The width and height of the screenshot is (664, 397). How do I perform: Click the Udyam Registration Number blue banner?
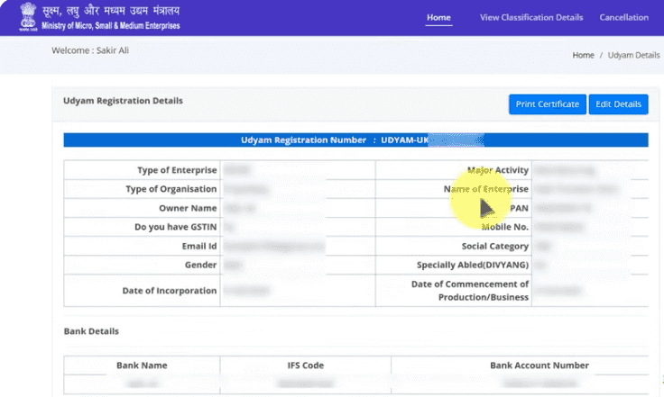click(x=355, y=140)
